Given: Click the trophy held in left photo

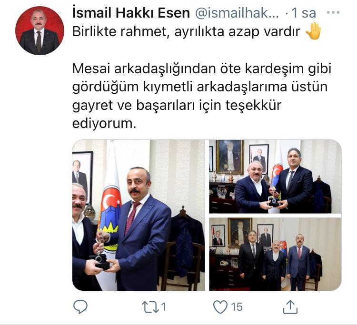Looking at the screenshot, I should point(101,258).
